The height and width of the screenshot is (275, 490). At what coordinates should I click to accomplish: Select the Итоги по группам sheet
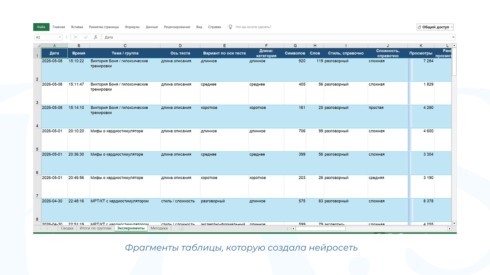click(95, 228)
